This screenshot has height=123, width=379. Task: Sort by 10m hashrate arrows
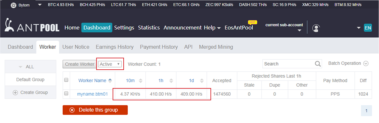tap(140, 81)
